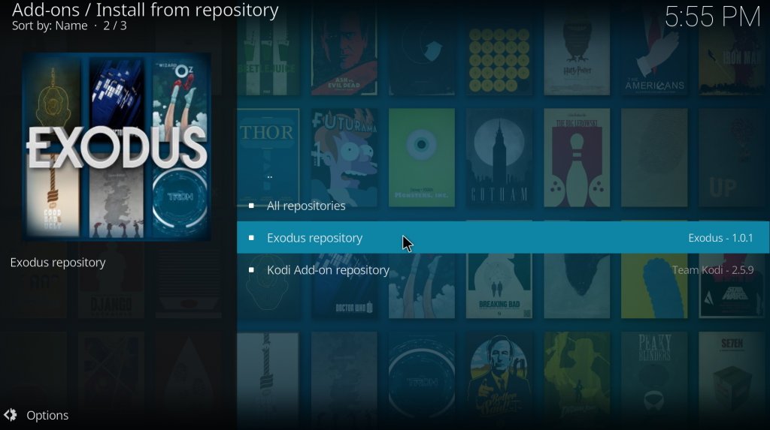Image resolution: width=770 pixels, height=430 pixels.
Task: Click the Futurama poster in the background
Action: pyautogui.click(x=344, y=158)
